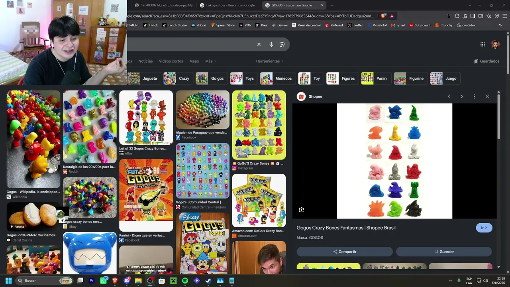Switch to the Maps search tab
The width and height of the screenshot is (510, 287).
pyautogui.click(x=194, y=61)
